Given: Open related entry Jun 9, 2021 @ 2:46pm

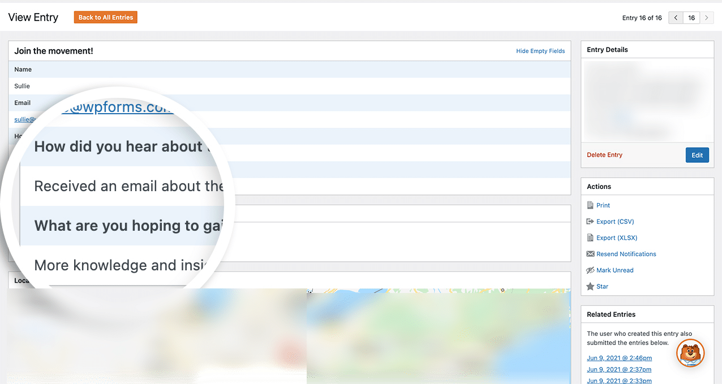Looking at the screenshot, I should point(619,358).
